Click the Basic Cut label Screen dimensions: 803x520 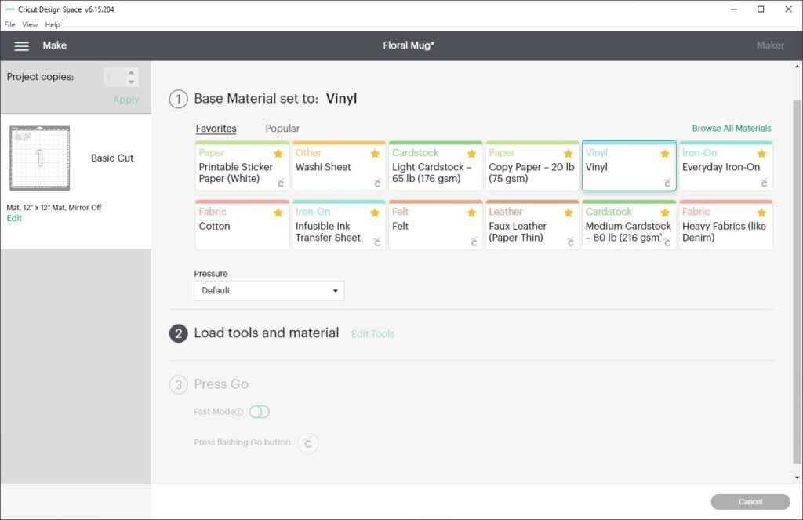112,158
